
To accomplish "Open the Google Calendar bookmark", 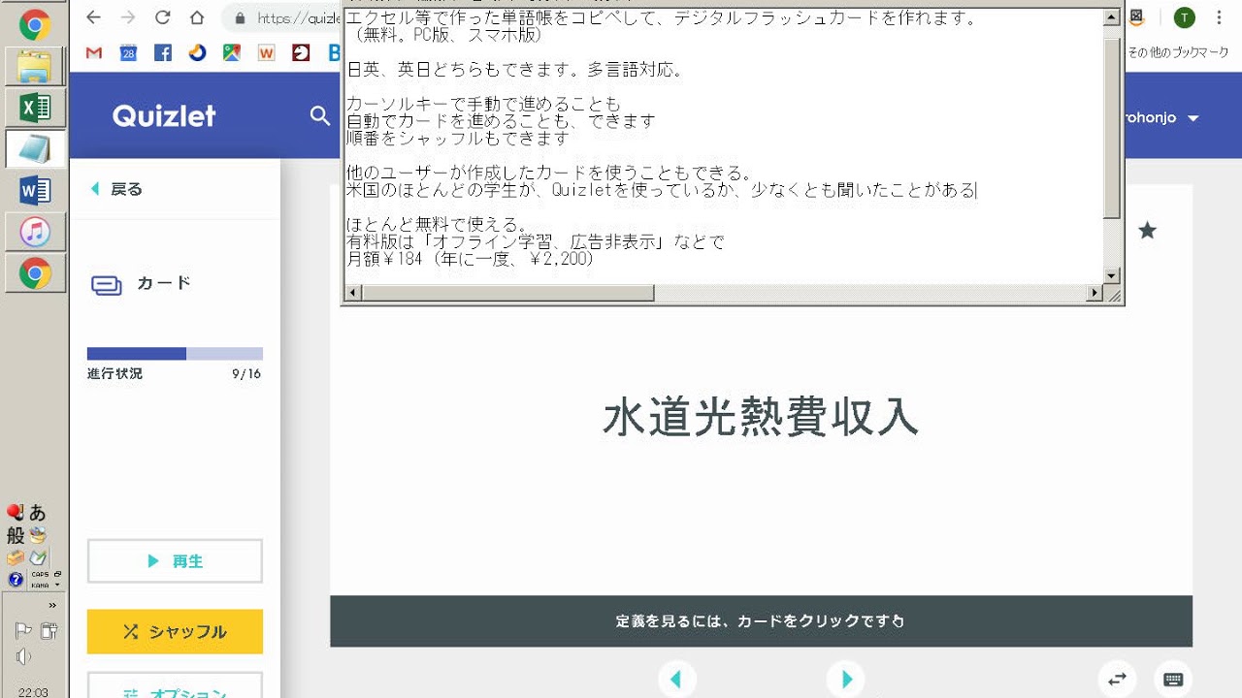I will tap(128, 53).
